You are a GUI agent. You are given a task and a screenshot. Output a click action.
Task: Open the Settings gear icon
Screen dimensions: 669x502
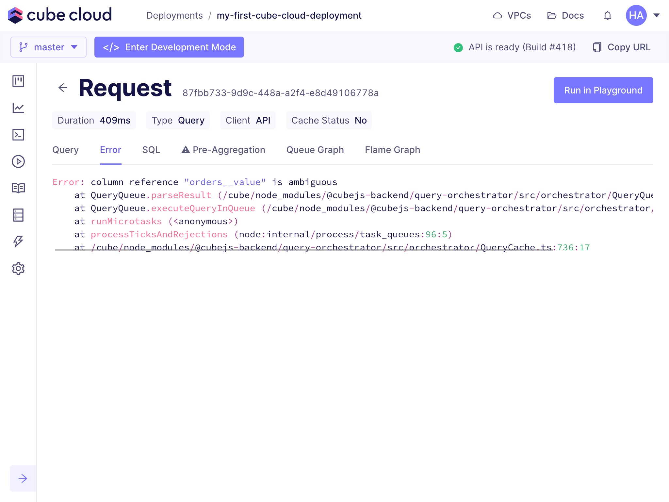click(18, 269)
